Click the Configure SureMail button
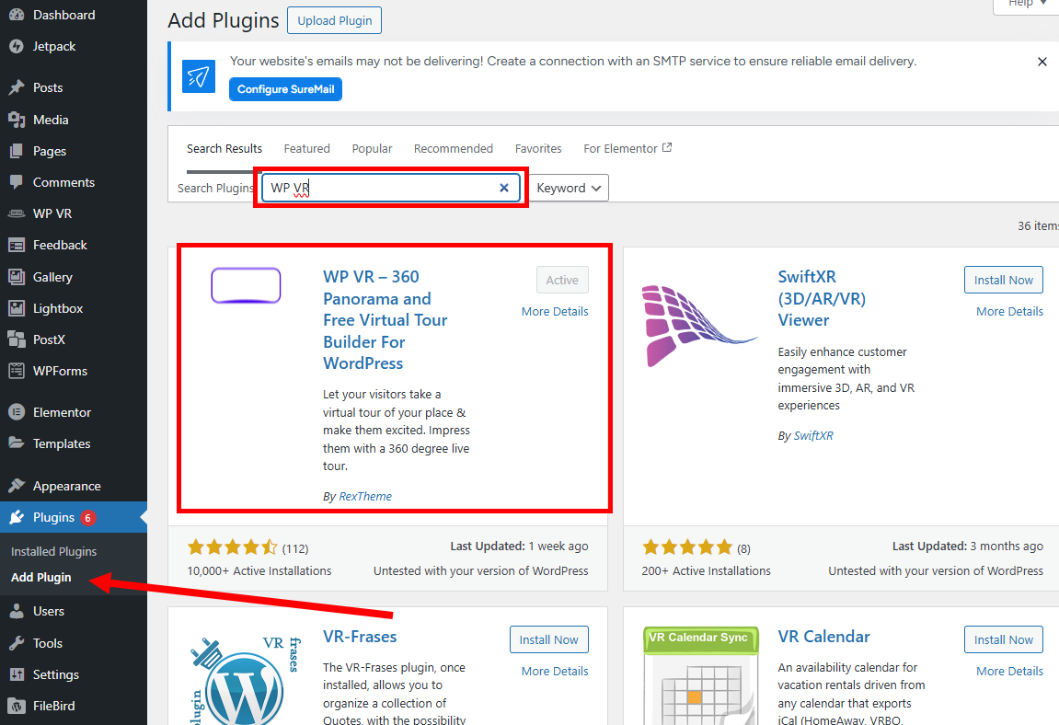1059x725 pixels. click(286, 89)
